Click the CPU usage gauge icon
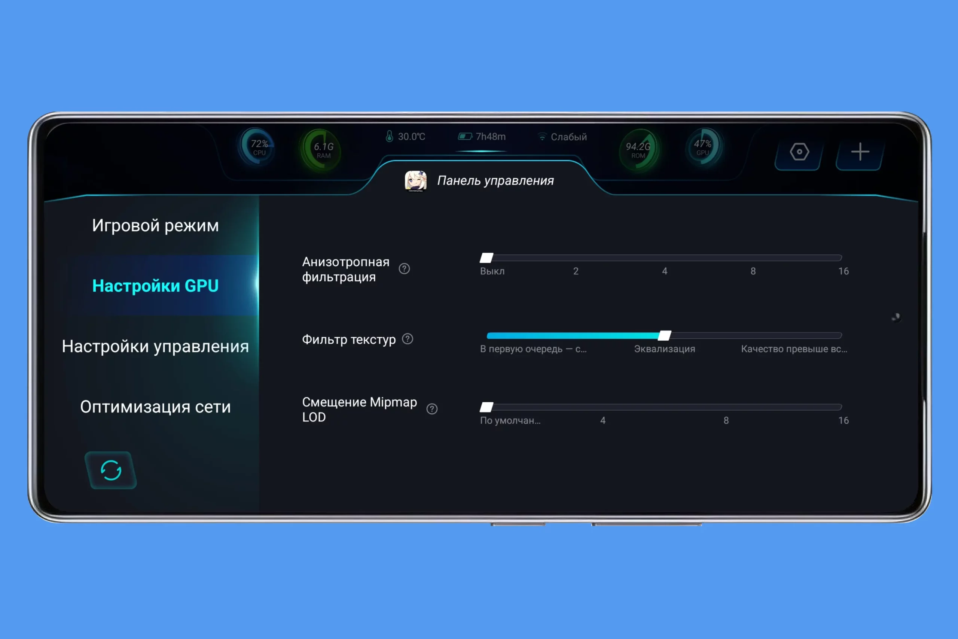 click(258, 147)
